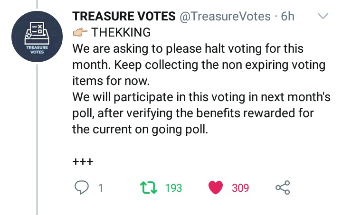Click the reply speech bubble icon
Screen dimensions: 342x215
[x=82, y=188]
